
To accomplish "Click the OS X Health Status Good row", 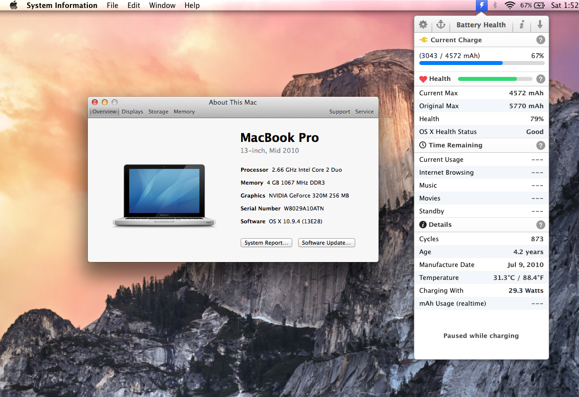I will (482, 132).
